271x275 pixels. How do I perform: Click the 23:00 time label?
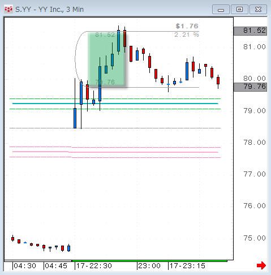(x=149, y=266)
